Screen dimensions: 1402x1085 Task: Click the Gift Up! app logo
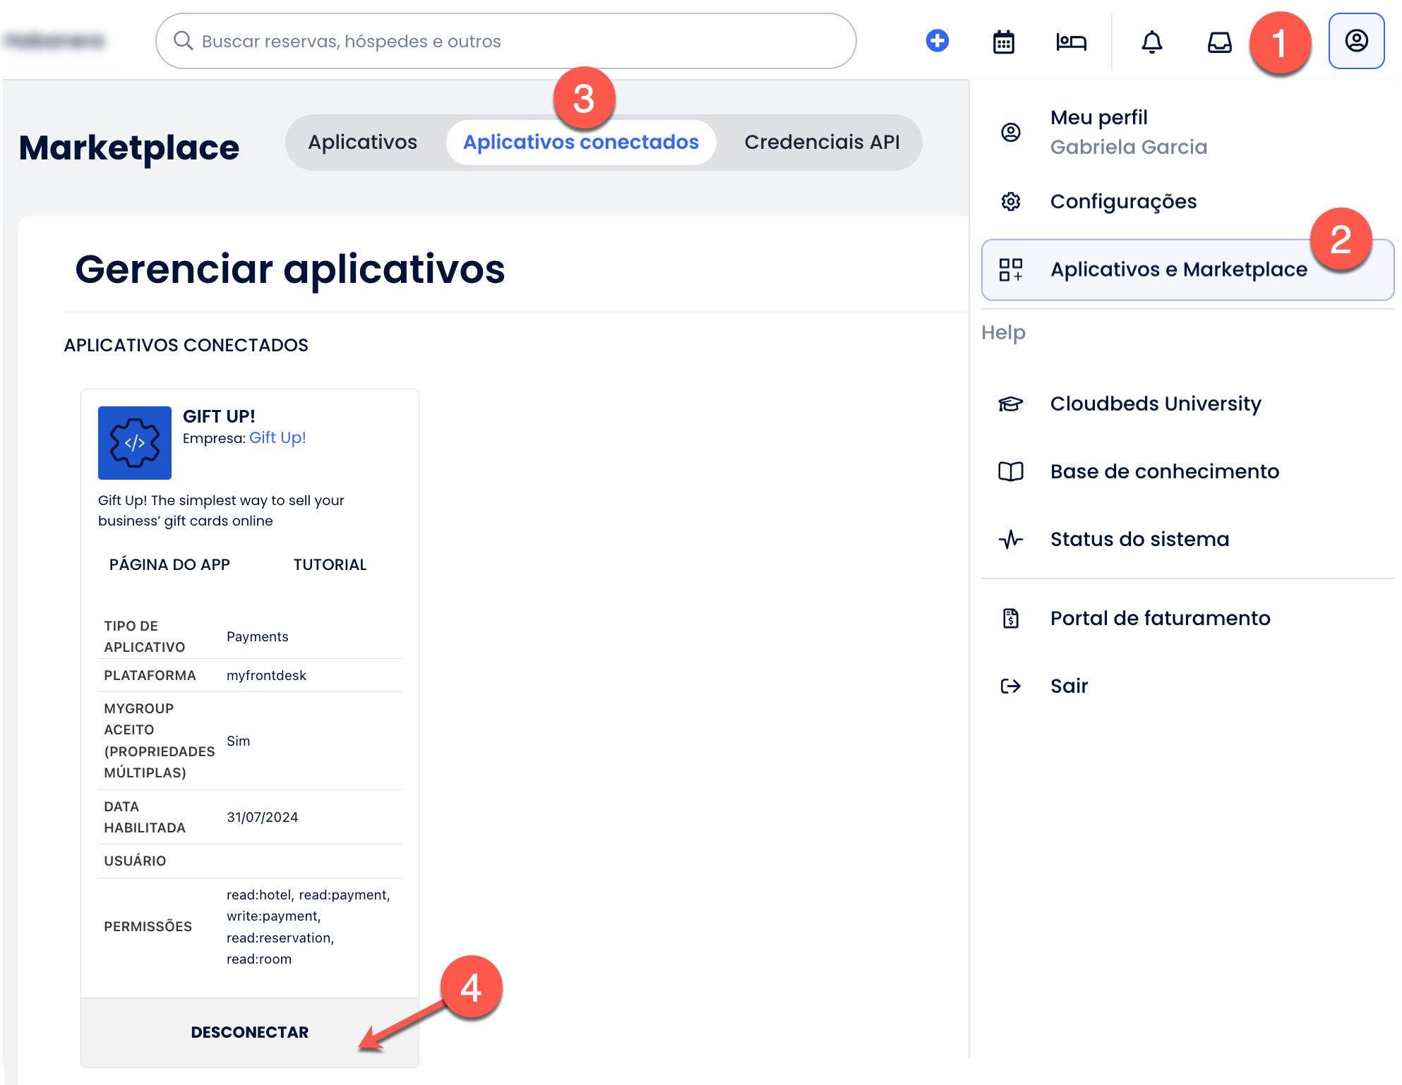click(x=135, y=443)
